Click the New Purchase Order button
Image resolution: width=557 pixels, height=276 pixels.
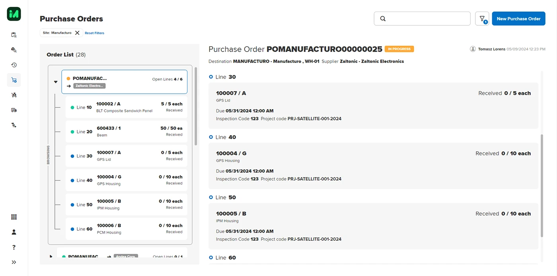click(x=518, y=19)
